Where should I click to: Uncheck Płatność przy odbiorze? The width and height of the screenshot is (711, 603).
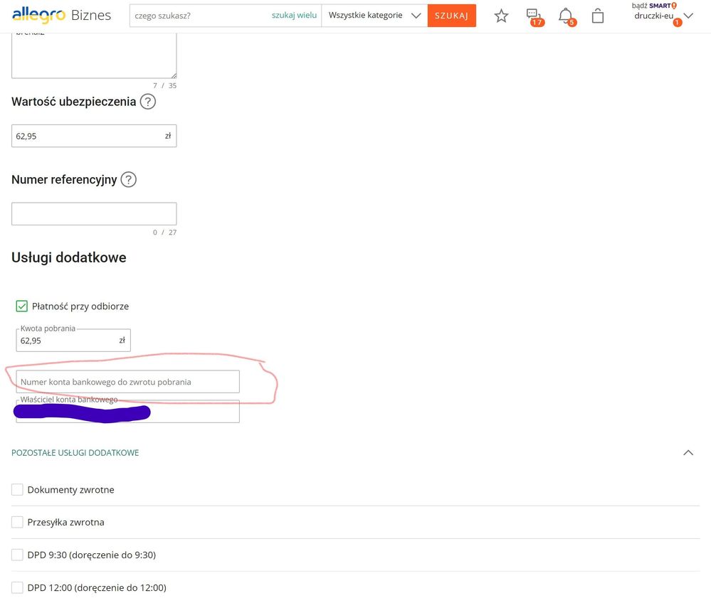pos(21,306)
